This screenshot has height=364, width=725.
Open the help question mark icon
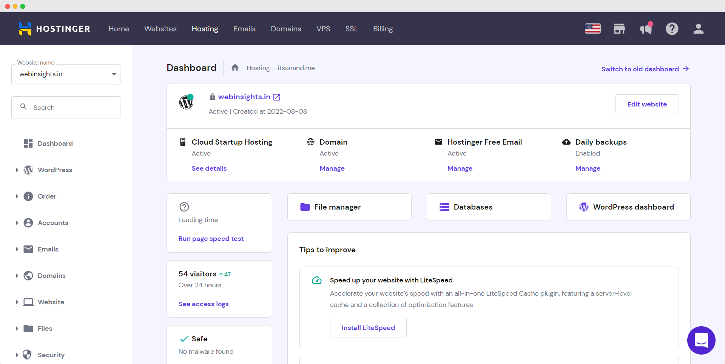(672, 29)
